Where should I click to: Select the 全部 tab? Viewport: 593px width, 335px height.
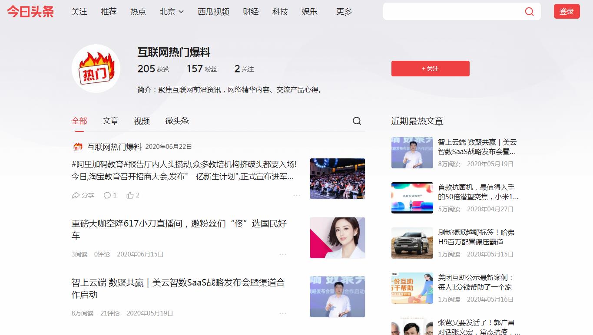(x=80, y=121)
